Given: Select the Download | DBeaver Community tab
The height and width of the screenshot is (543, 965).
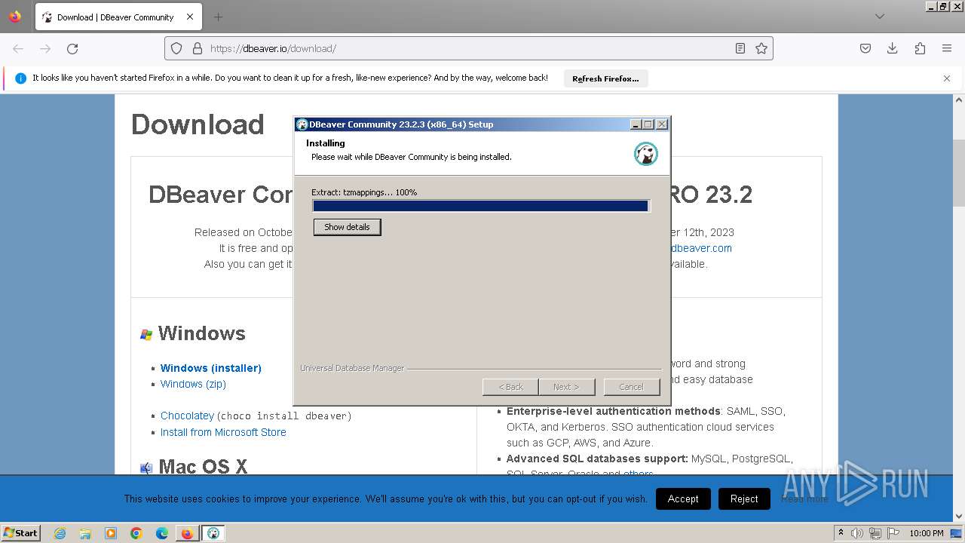Looking at the screenshot, I should click(118, 17).
